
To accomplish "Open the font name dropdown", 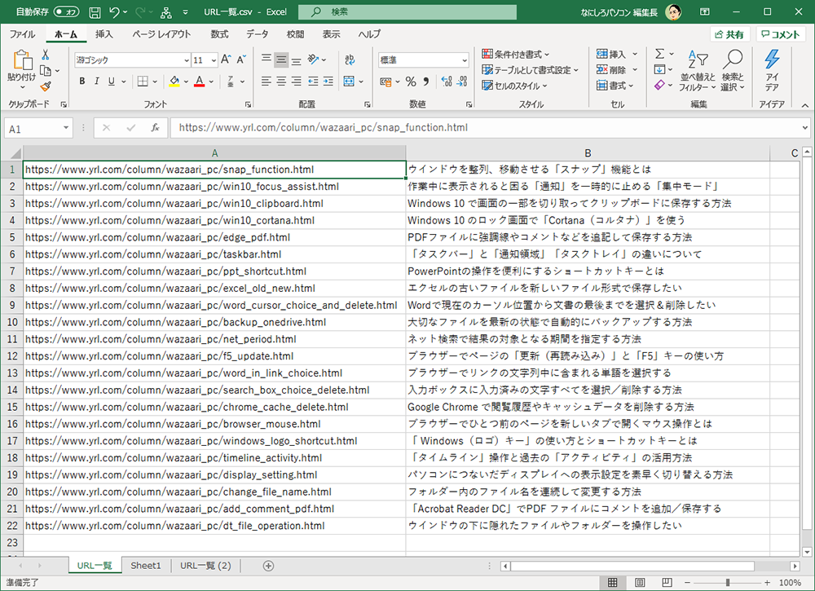I will tap(187, 60).
